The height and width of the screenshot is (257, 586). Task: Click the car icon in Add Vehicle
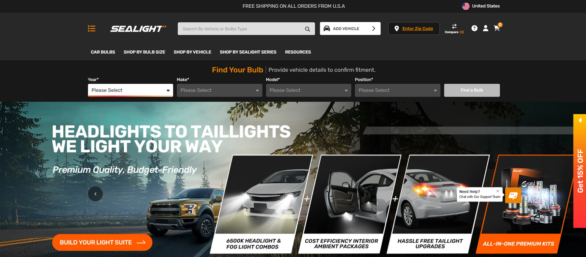327,29
